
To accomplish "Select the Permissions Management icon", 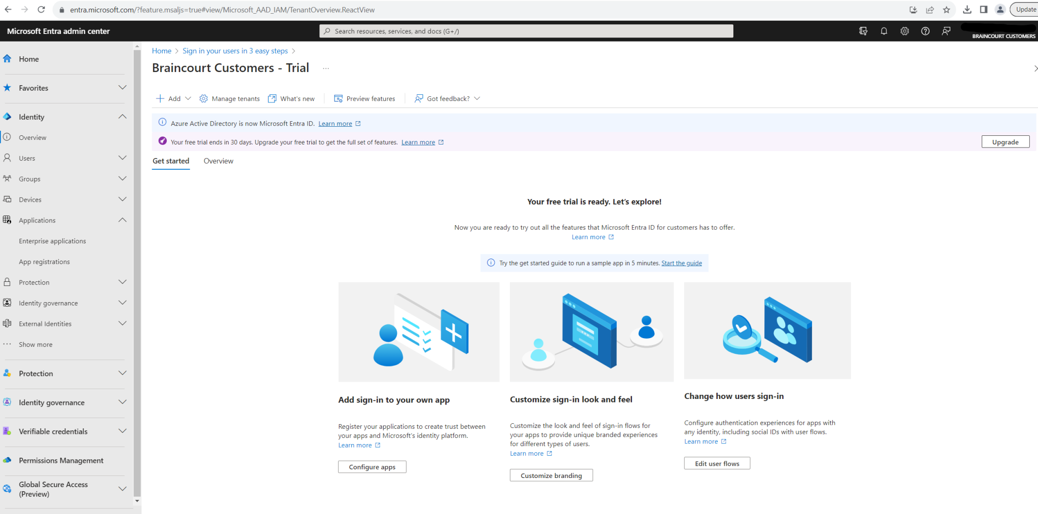I will (8, 460).
